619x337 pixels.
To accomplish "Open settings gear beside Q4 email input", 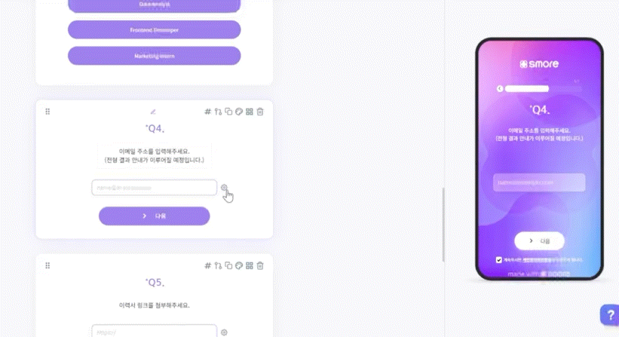I will click(224, 188).
